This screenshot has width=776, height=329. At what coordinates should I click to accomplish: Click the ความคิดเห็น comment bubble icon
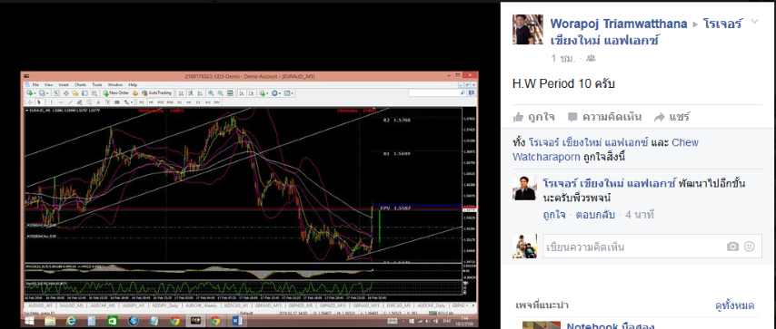572,117
